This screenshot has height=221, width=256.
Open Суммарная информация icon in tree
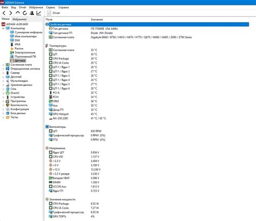tap(12, 32)
